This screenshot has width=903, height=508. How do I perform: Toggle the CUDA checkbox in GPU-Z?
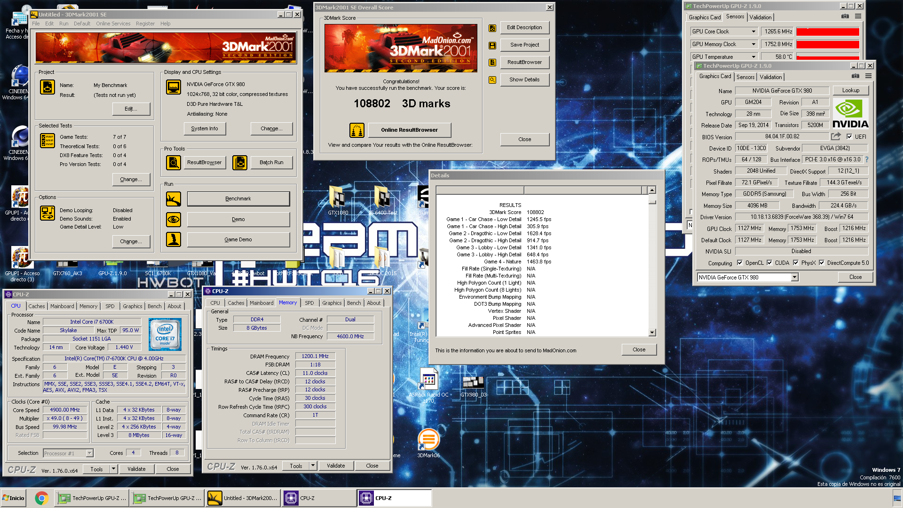[769, 263]
